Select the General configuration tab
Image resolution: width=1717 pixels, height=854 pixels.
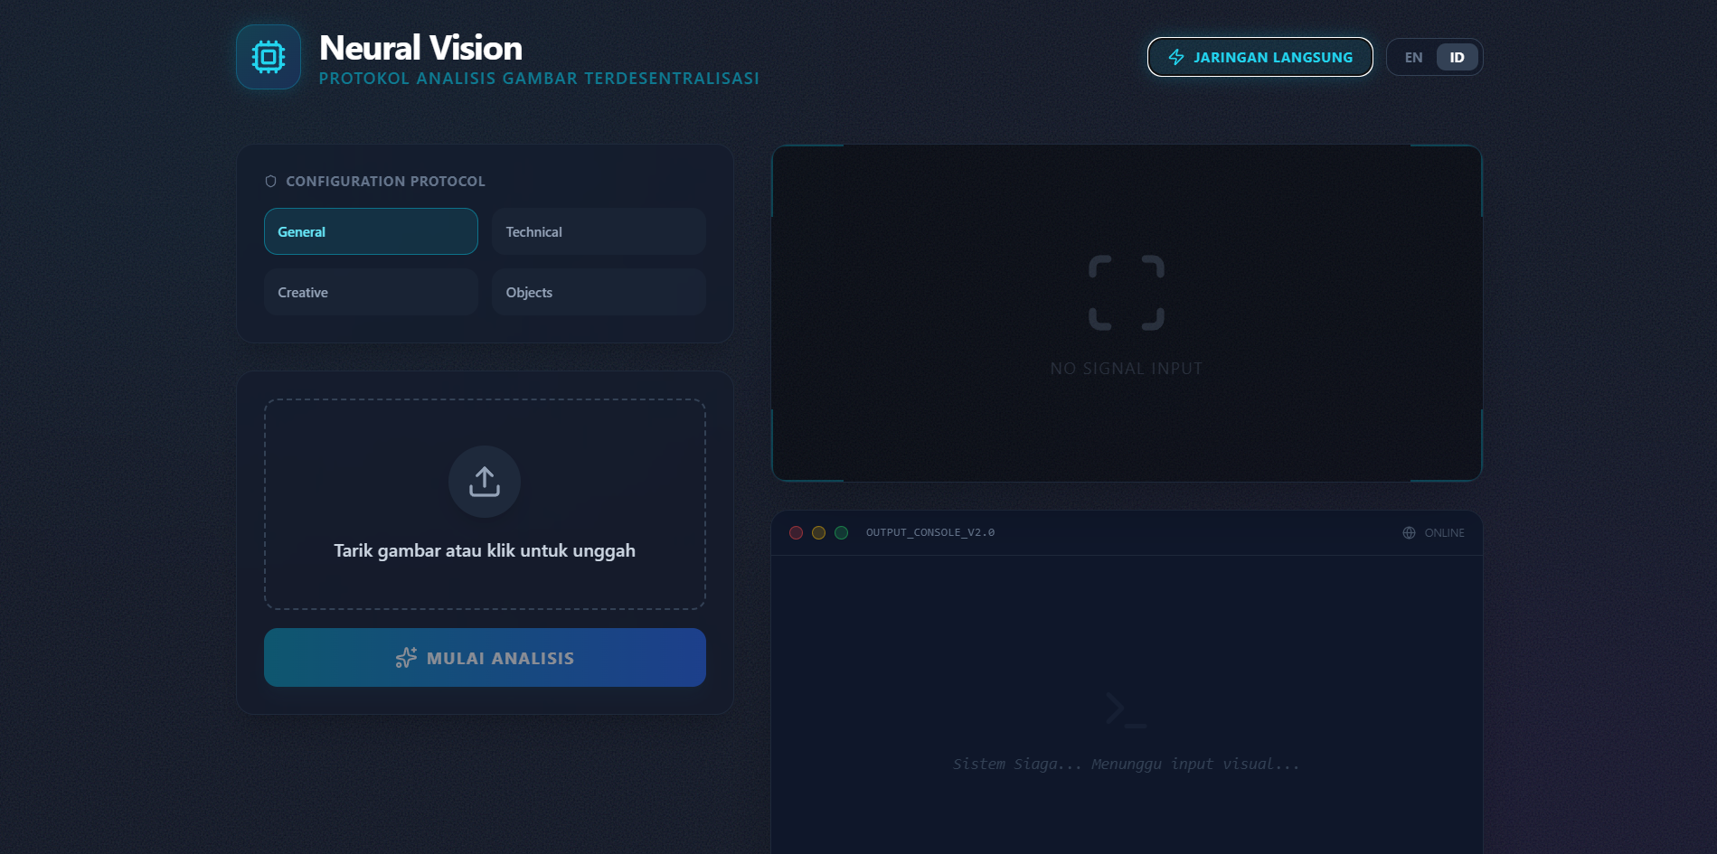click(371, 231)
